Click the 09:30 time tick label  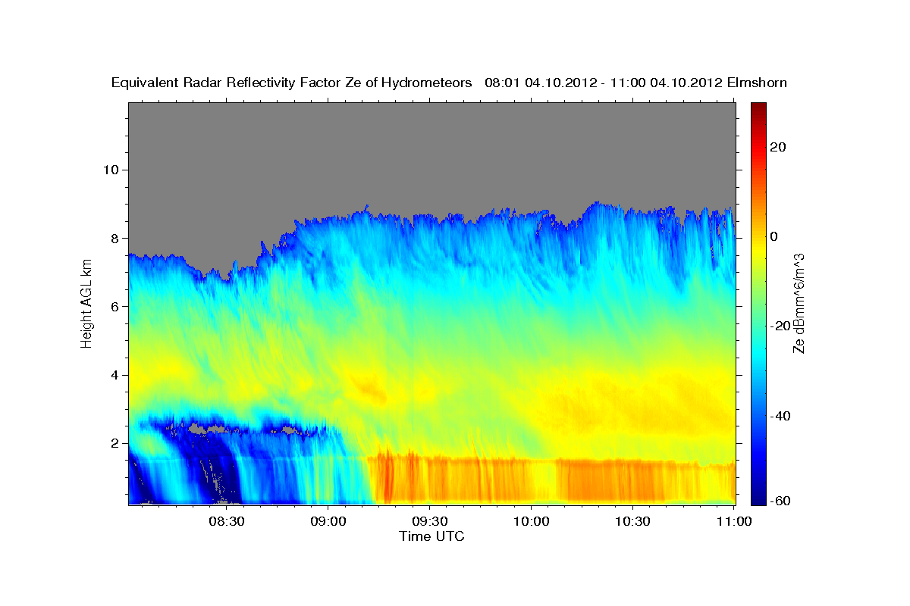(429, 521)
